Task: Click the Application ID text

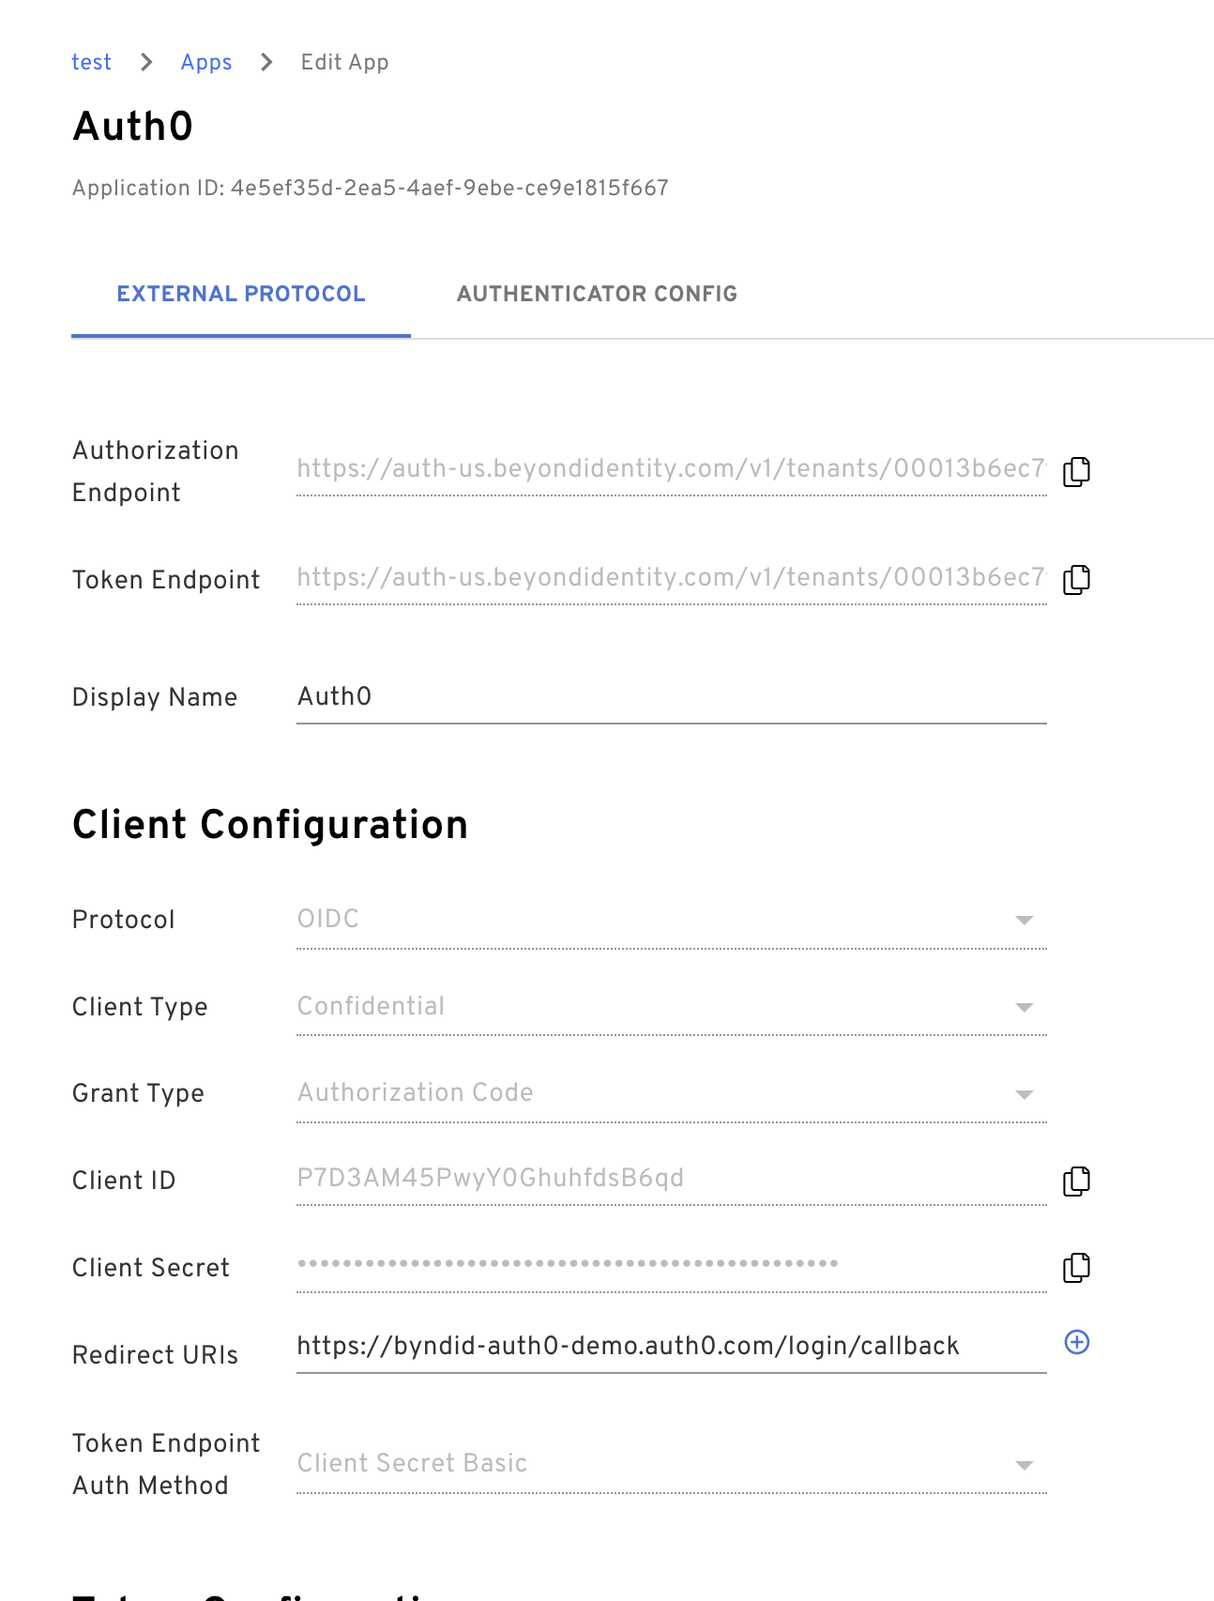Action: click(x=371, y=188)
